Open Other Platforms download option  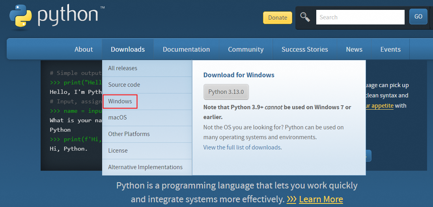click(x=129, y=134)
